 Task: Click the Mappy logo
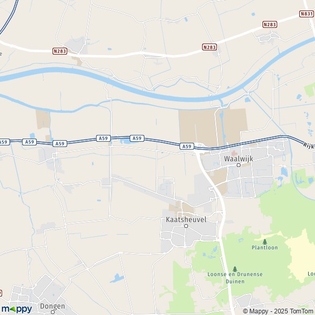point(17,309)
